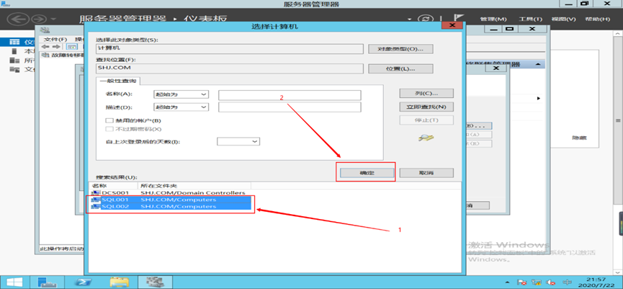Click the object type field showing 计算机
This screenshot has width=623, height=289.
click(x=230, y=48)
